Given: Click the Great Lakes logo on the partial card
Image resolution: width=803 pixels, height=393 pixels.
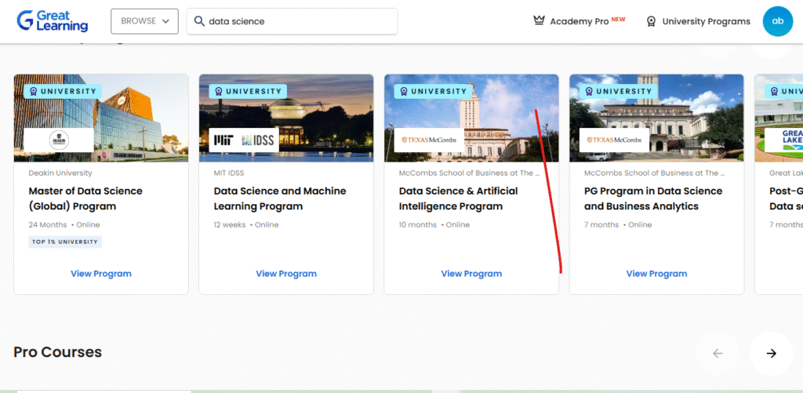Looking at the screenshot, I should [784, 140].
